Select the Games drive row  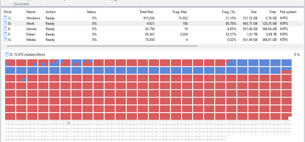[x=152, y=29]
